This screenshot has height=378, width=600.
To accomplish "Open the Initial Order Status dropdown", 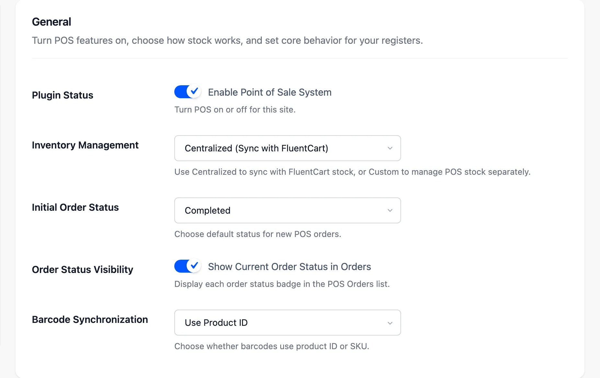I will [x=287, y=210].
